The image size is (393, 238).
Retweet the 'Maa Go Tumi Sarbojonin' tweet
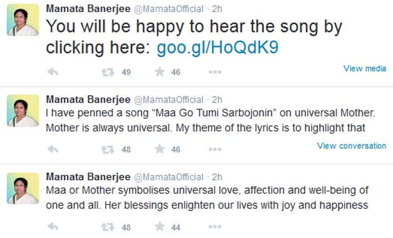click(x=108, y=150)
